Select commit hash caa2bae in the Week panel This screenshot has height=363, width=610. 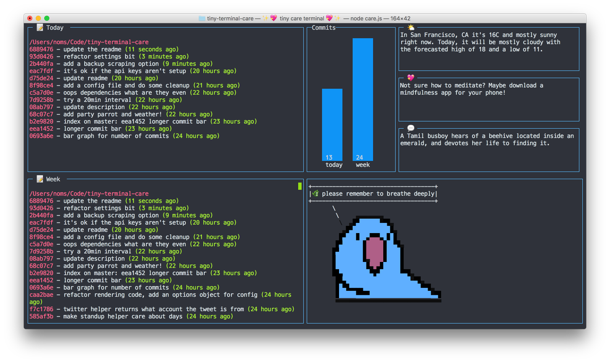(x=41, y=294)
